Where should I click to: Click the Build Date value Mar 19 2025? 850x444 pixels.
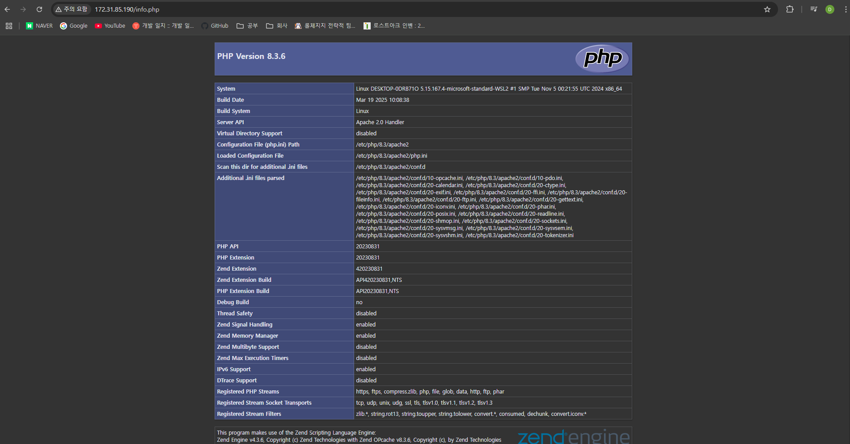pos(383,100)
